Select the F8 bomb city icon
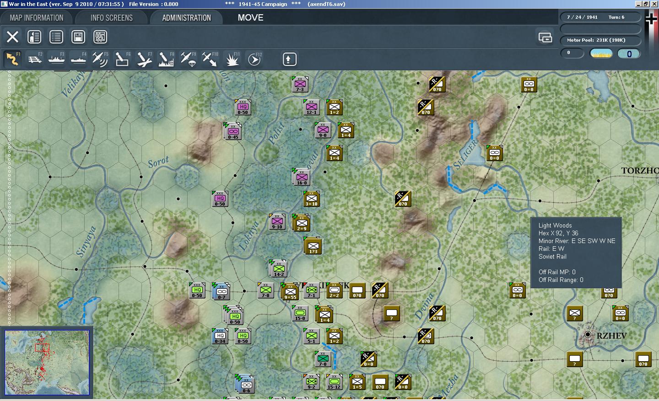 click(x=166, y=59)
